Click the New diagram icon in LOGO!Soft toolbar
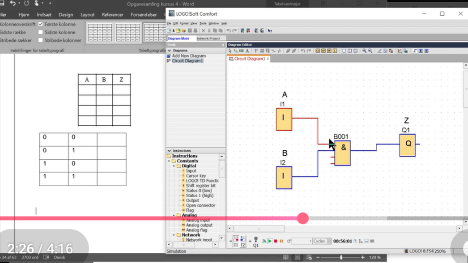Screen dimensions: 468x263 [169, 30]
